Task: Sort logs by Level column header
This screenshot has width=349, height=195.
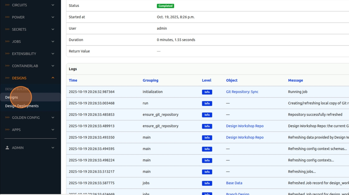Action: pos(206,80)
